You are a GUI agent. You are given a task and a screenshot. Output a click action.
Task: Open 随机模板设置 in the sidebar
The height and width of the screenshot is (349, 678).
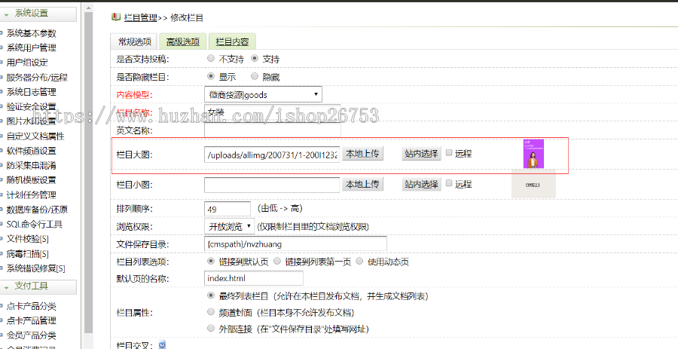(31, 180)
